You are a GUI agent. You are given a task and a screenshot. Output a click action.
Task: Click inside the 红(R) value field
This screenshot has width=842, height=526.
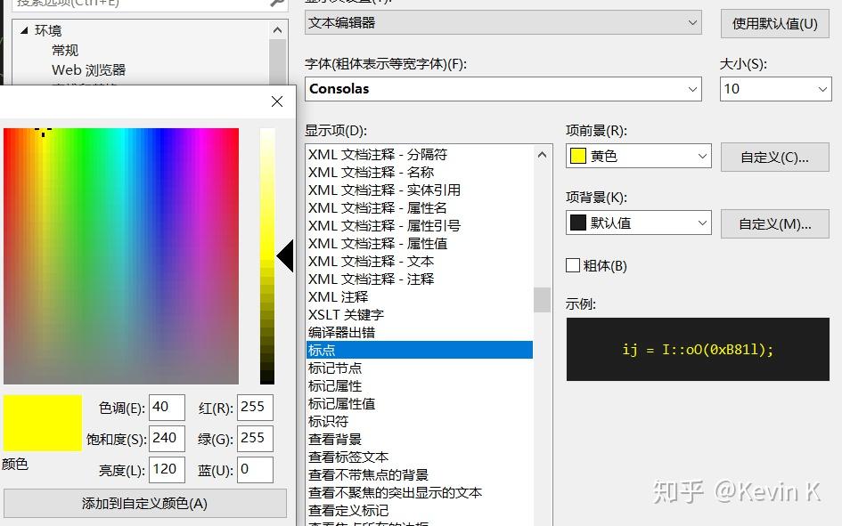click(254, 408)
